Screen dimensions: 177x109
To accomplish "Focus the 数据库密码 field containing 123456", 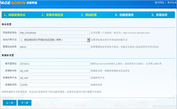I will coord(54,85).
